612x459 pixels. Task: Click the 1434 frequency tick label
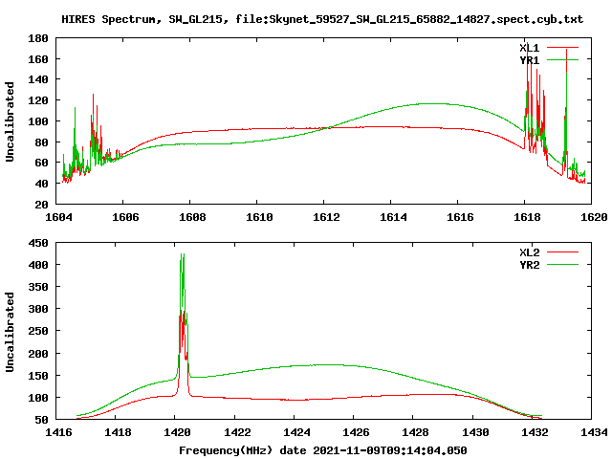(594, 432)
